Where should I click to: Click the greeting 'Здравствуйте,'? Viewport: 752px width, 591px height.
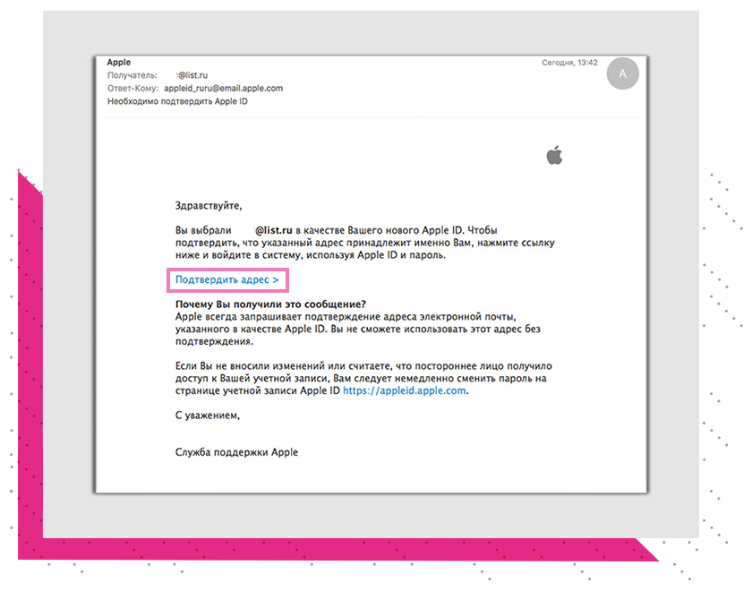[209, 206]
